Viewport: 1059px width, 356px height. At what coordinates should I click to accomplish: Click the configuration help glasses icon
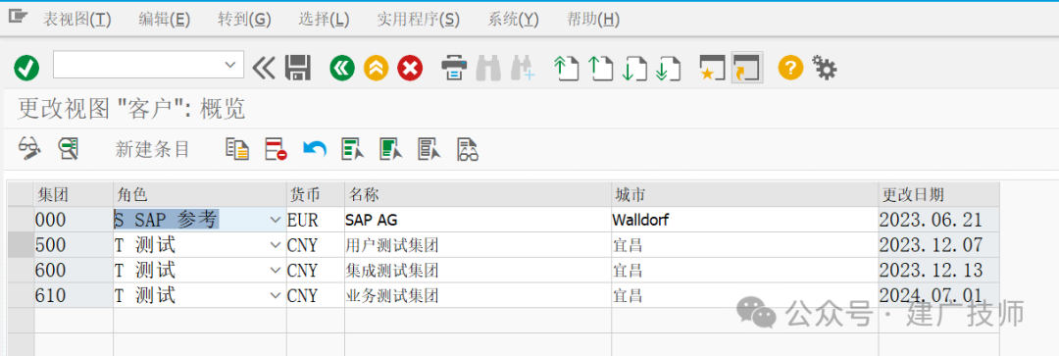(468, 149)
